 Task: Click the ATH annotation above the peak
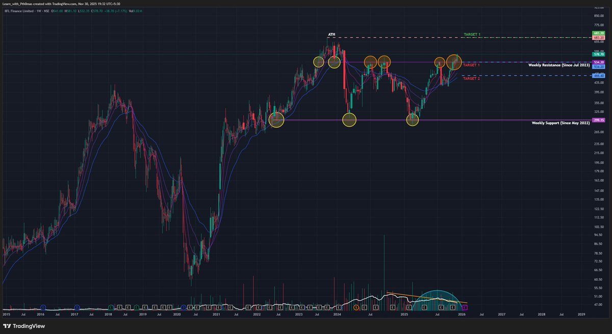332,35
